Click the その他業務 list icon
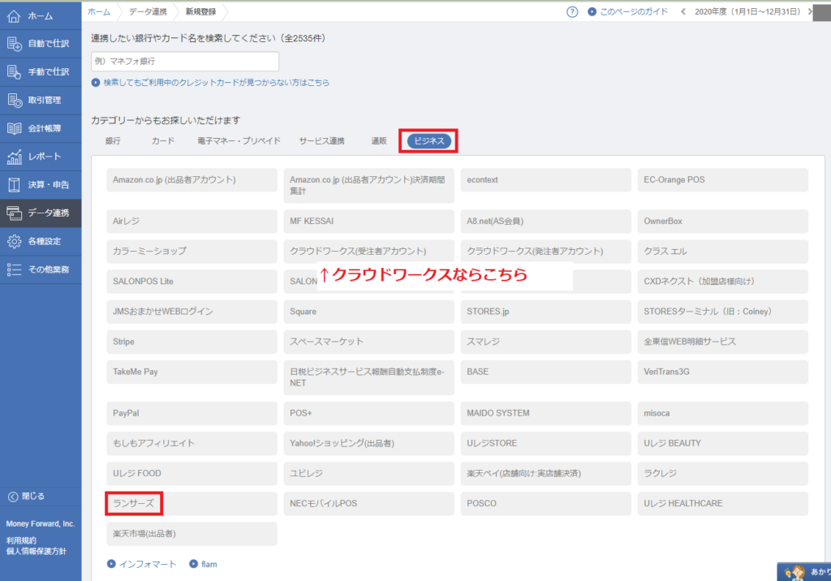 (x=14, y=270)
